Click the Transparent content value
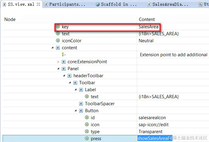This screenshot has width=209, height=142. click(x=151, y=132)
